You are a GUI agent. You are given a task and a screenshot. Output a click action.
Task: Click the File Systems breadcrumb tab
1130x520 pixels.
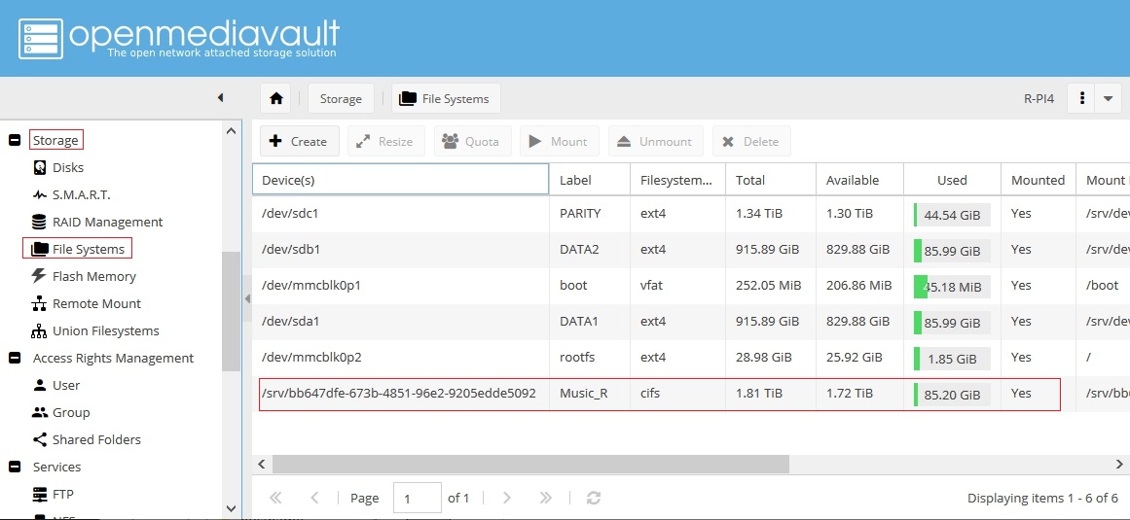coord(446,98)
